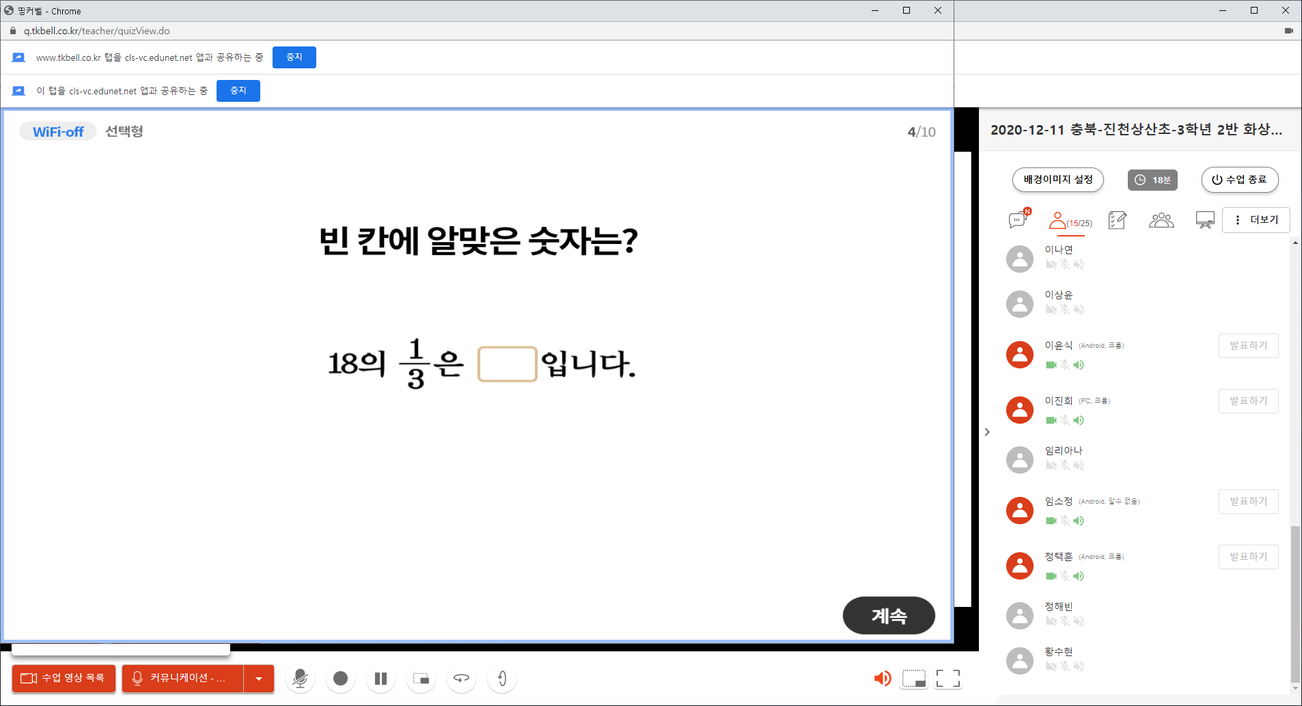Click the 18분 timer badge

[1152, 180]
